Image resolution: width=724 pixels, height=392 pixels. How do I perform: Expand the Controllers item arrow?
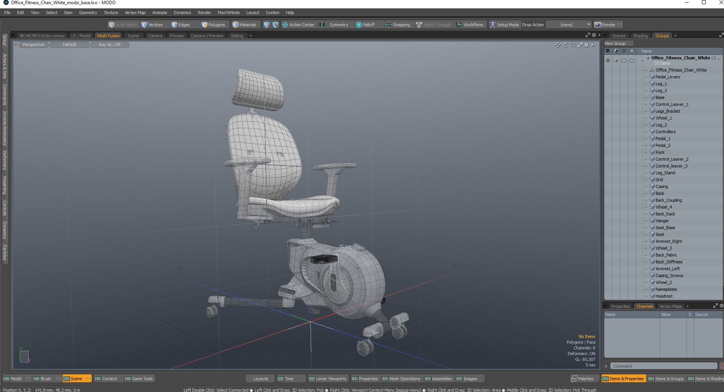(x=646, y=132)
